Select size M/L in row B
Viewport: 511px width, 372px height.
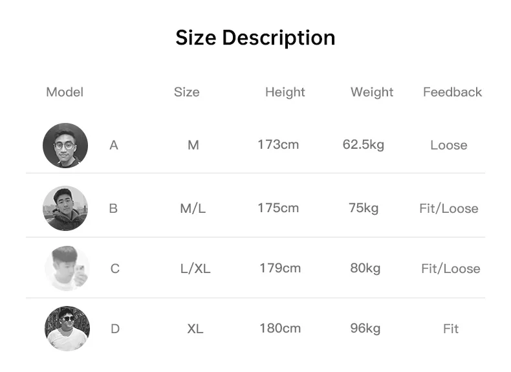pyautogui.click(x=193, y=208)
